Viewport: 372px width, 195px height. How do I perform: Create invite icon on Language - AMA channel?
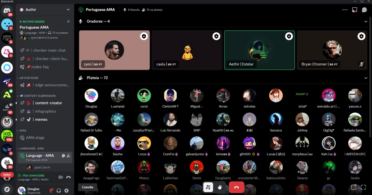click(x=68, y=156)
